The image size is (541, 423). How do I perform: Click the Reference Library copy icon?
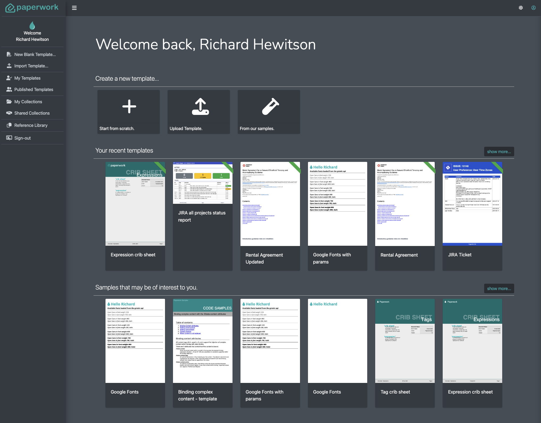click(x=9, y=125)
